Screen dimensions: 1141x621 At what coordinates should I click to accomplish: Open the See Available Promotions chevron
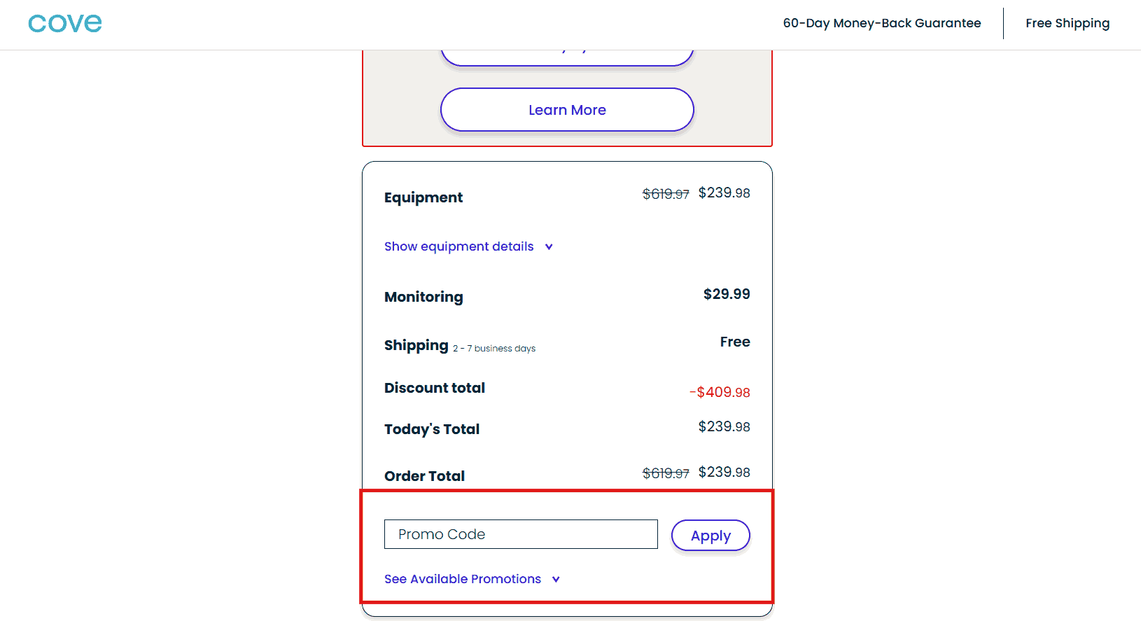556,579
